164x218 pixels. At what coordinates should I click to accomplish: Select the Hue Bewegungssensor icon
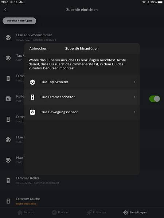point(32,112)
